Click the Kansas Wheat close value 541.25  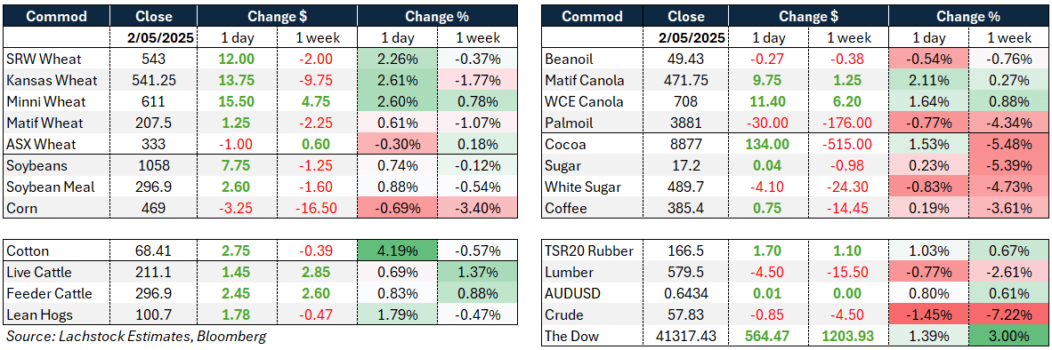pos(154,80)
